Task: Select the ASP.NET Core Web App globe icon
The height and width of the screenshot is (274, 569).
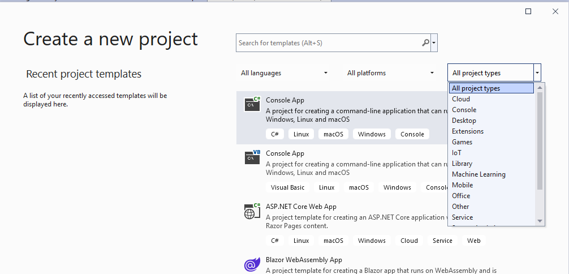Action: [x=253, y=211]
